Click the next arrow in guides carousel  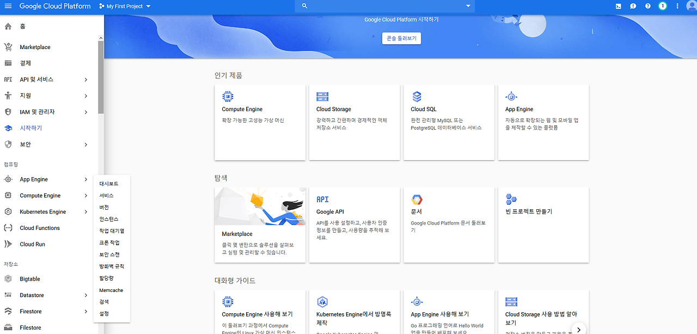click(x=578, y=329)
